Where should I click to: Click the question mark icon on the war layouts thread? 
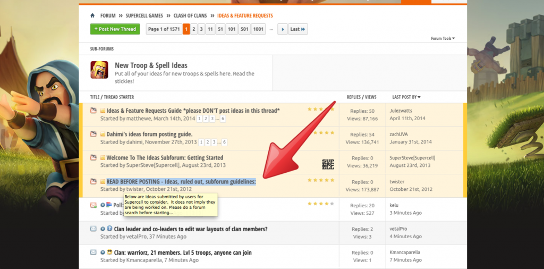click(x=109, y=229)
